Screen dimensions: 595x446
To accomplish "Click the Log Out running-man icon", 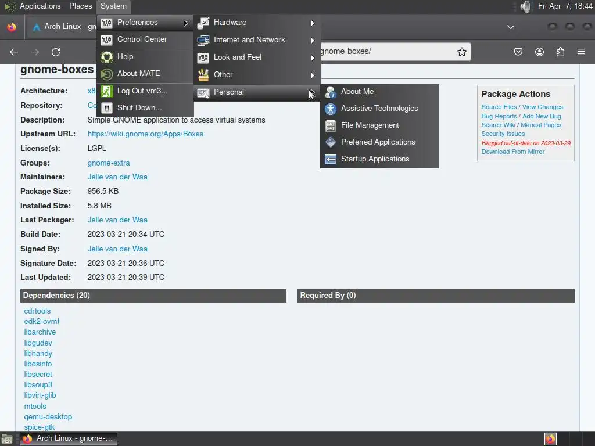I will (107, 91).
